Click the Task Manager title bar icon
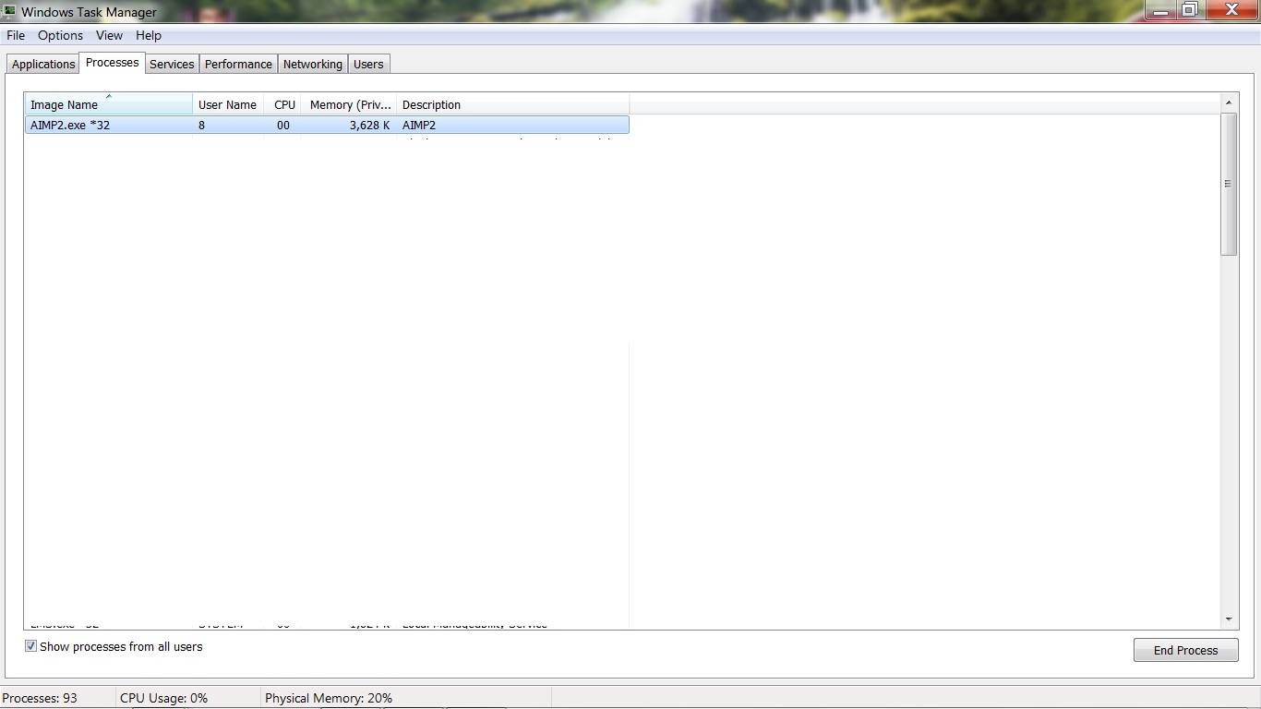Viewport: 1261px width, 709px height. coord(10,12)
